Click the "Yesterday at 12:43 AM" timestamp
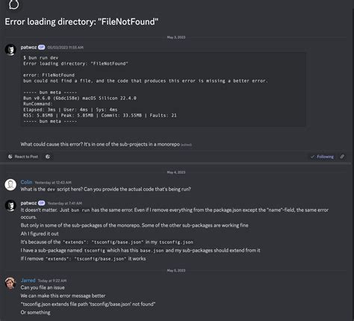Image resolution: width=354 pixels, height=321 pixels. click(x=53, y=182)
